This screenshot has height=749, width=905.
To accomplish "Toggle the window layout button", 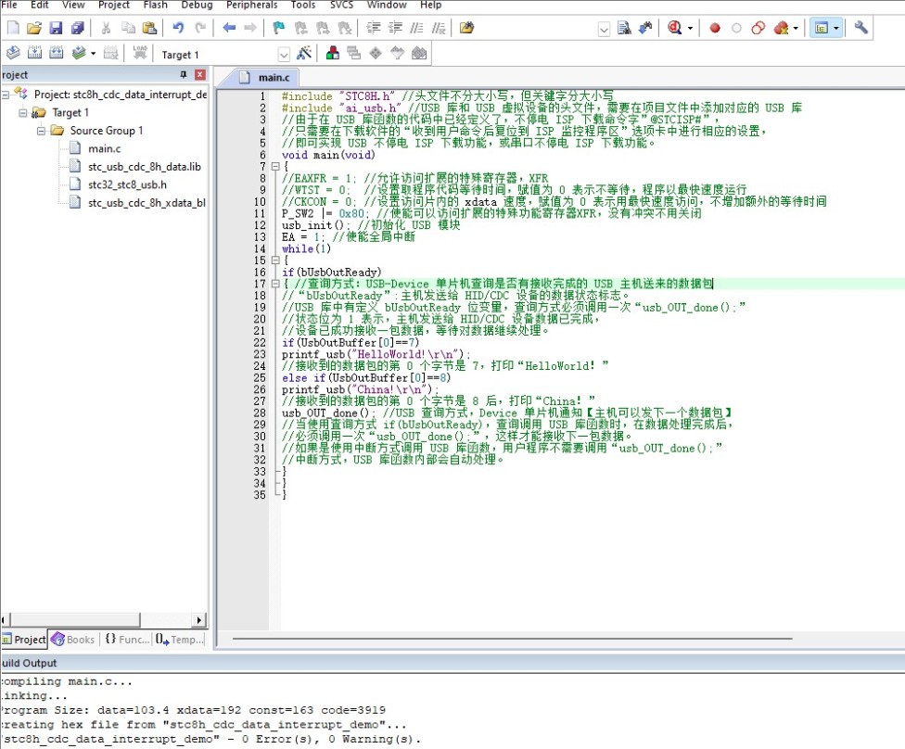I will 822,28.
